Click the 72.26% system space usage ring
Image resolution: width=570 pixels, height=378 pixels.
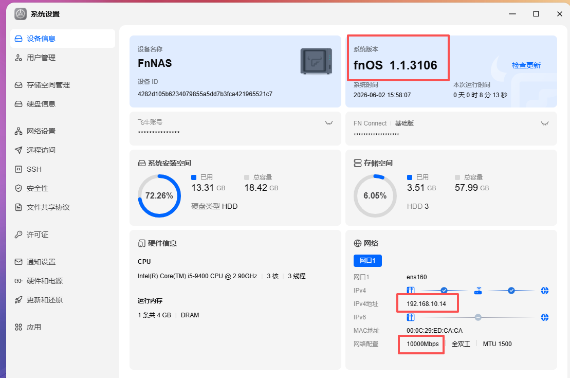[159, 196]
